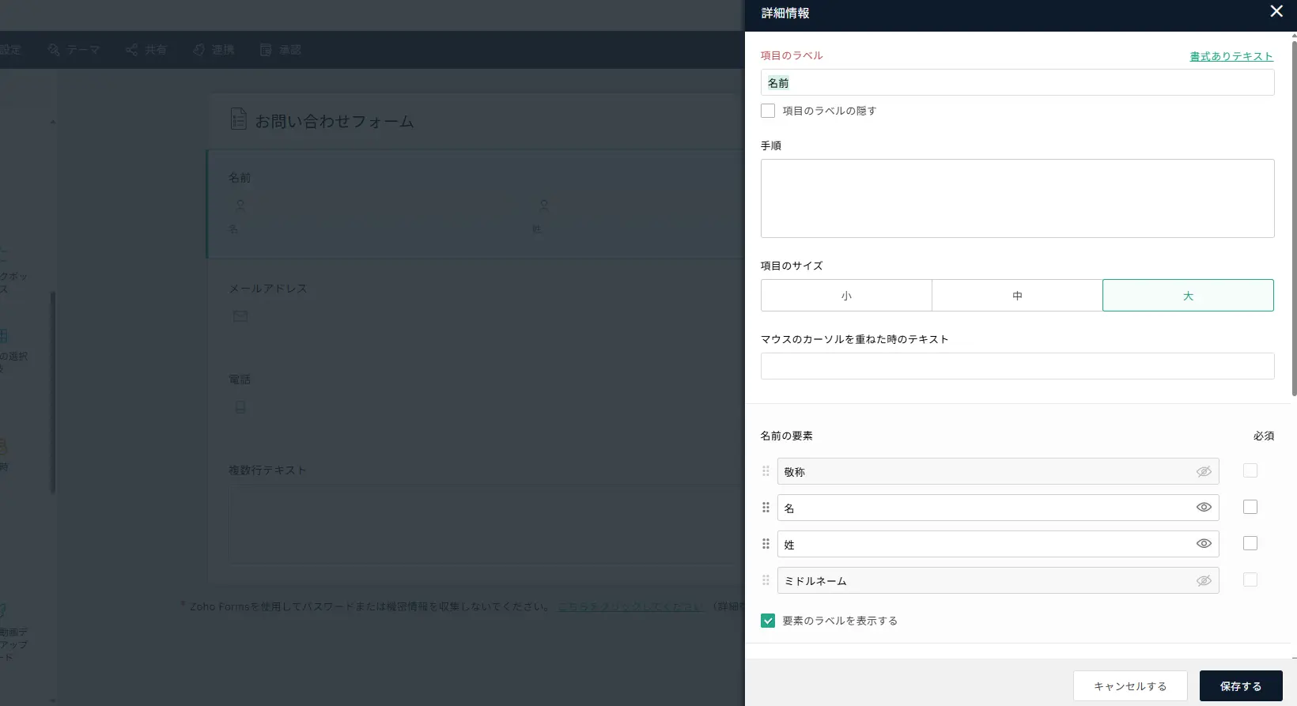Click the お問い合わせフォーム title text
Image resolution: width=1297 pixels, height=706 pixels.
335,121
